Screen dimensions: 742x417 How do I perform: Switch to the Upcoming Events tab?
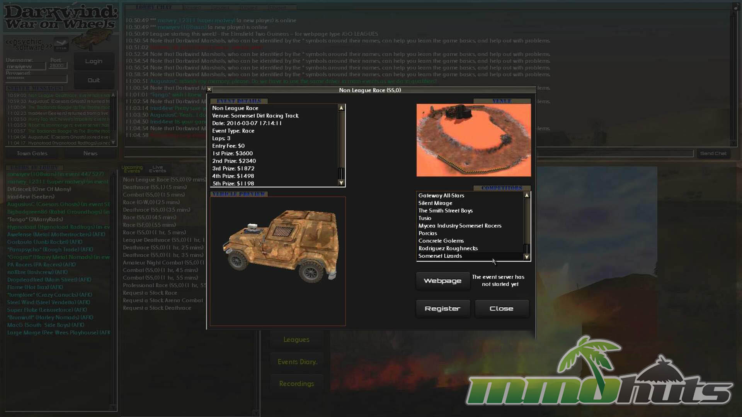(132, 169)
